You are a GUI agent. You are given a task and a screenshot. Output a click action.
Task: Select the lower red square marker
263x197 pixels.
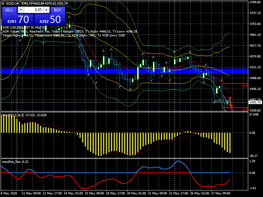click(231, 106)
